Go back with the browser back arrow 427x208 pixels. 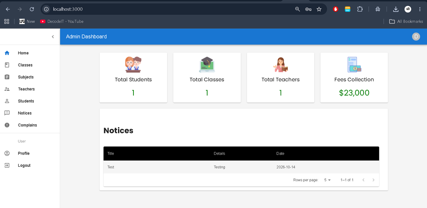[8, 9]
